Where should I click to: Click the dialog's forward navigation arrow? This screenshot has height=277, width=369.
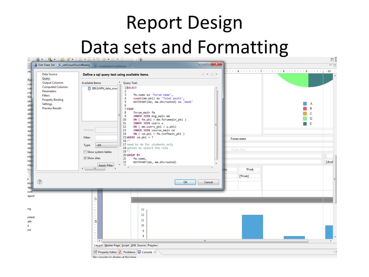click(x=212, y=74)
